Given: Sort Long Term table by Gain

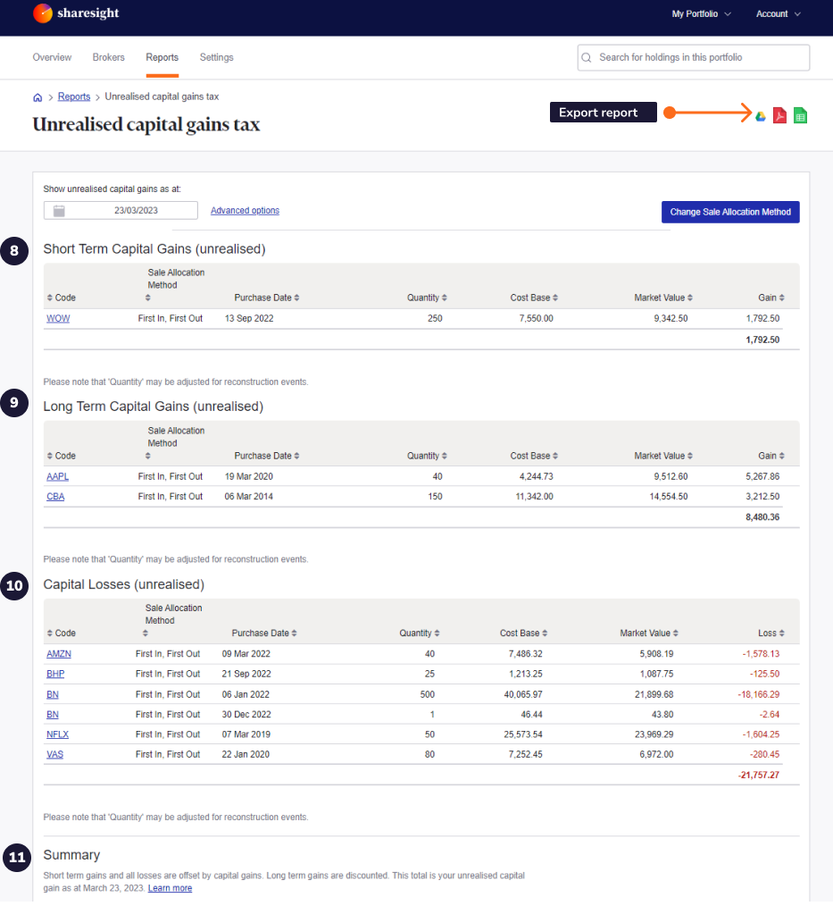Looking at the screenshot, I should (771, 457).
